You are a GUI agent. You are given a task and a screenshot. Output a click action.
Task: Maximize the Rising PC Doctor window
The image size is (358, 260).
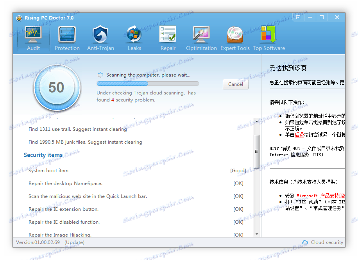(322, 17)
